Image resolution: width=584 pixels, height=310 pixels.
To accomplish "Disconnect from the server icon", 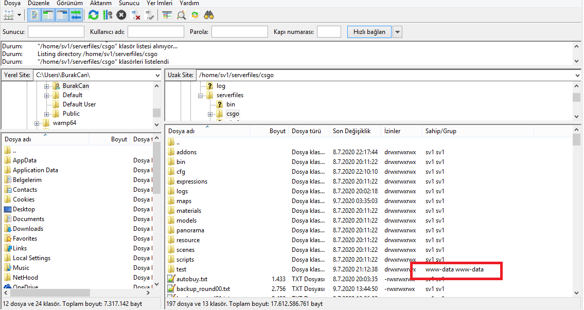I will pos(135,15).
